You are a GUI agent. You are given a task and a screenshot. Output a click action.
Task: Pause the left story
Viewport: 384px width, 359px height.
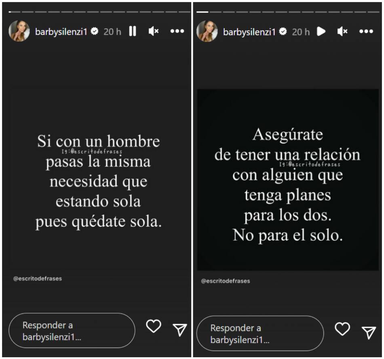coord(133,32)
